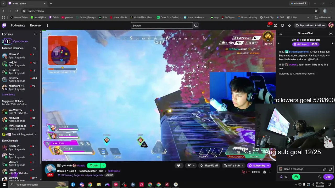
Task: Open the notification bell dropdown chevron
Action: coord(194,166)
